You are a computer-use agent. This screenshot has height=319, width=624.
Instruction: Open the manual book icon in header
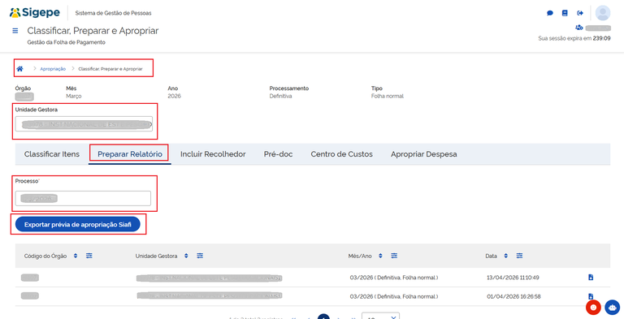click(x=565, y=13)
